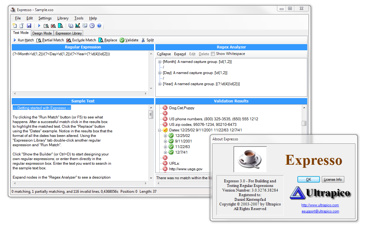The image size is (365, 227).
Task: Expand the [Month] named capture group node
Action: 160,62
